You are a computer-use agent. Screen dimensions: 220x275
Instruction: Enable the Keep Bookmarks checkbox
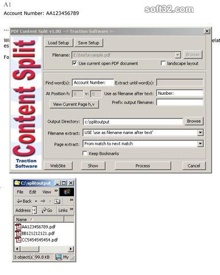85,153
